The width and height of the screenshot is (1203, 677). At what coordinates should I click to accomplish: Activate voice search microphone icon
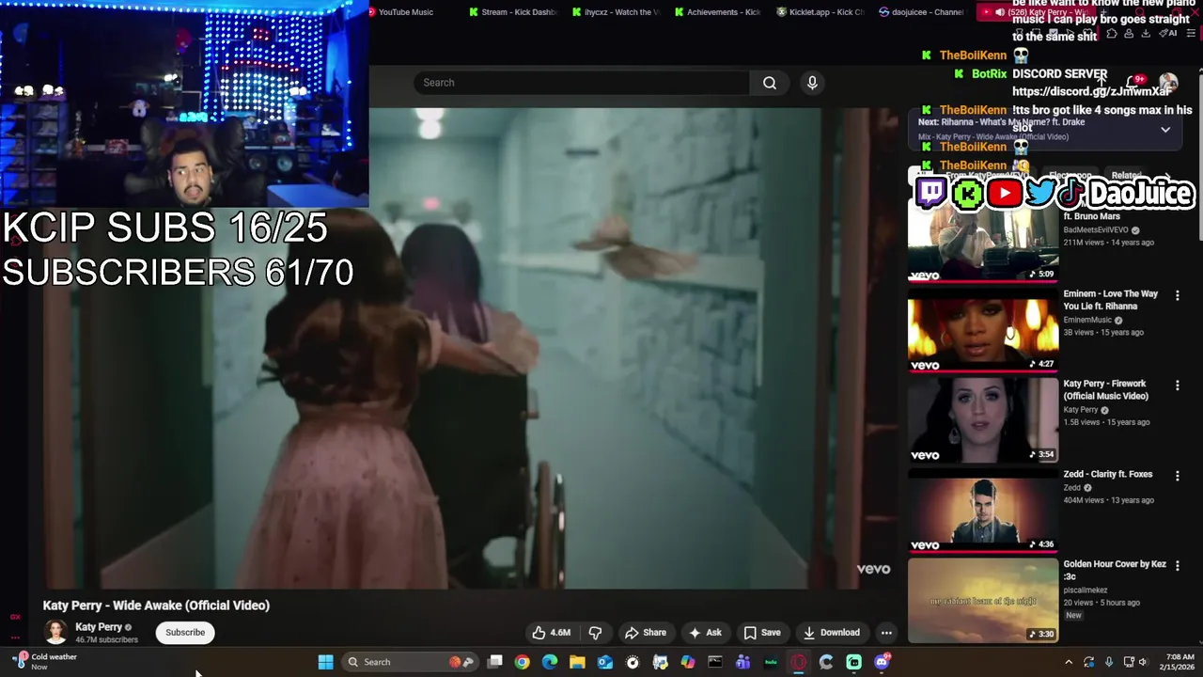point(812,83)
